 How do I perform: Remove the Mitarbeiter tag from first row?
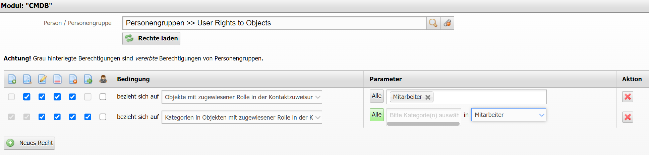coord(428,97)
